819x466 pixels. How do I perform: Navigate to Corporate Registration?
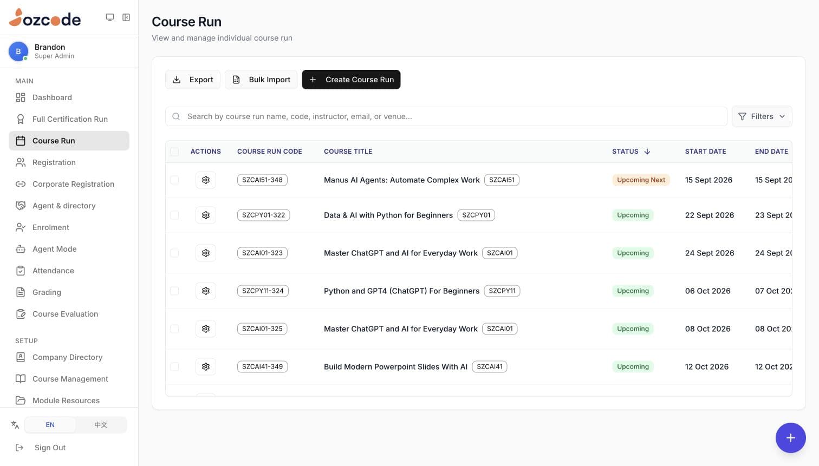pos(69,184)
